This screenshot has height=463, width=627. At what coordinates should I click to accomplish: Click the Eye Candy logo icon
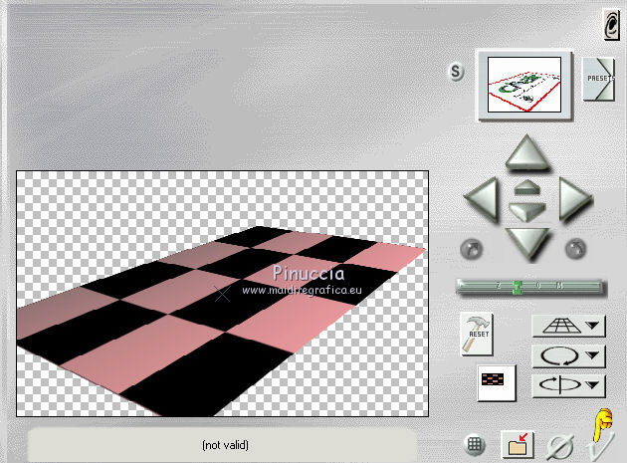611,25
